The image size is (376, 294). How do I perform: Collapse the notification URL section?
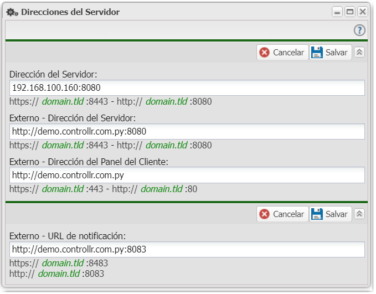(x=359, y=214)
